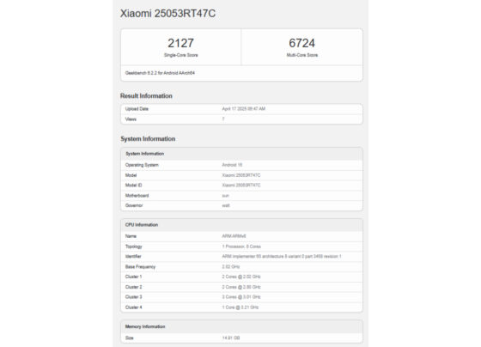
Task: Select the 6724 multi-core score number
Action: pyautogui.click(x=301, y=43)
